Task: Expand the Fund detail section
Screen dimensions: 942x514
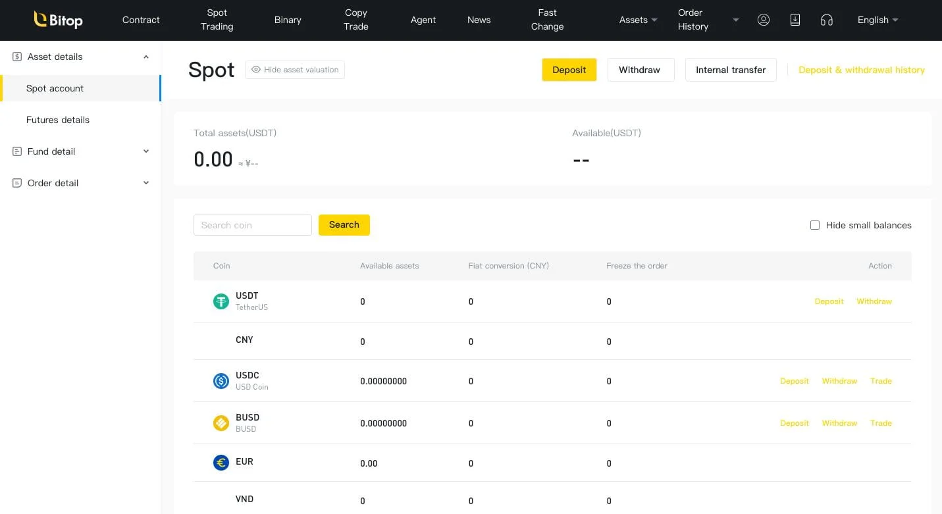Action: point(146,151)
